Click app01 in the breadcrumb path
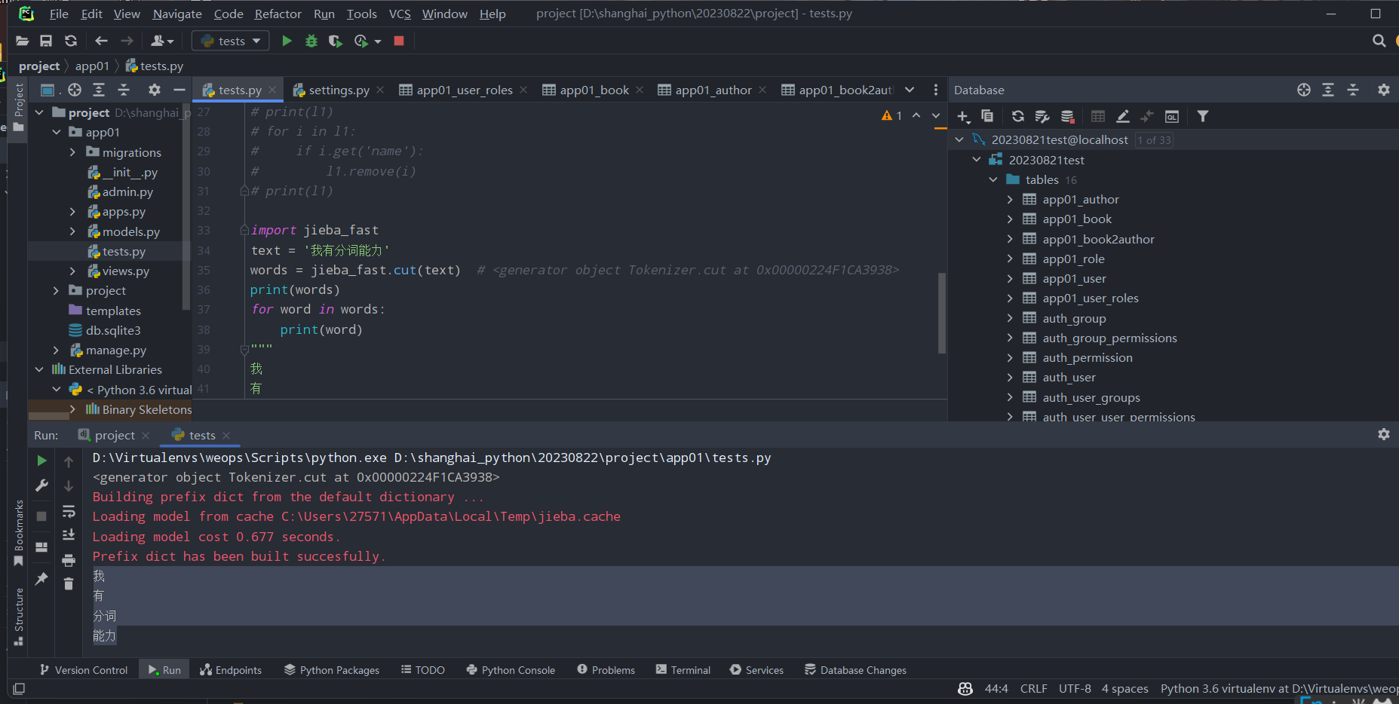 [x=92, y=66]
